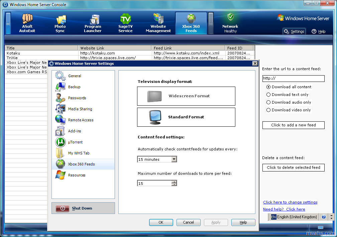337x237 pixels.
Task: Sort feeds by the Title column header
Action: coord(41,48)
